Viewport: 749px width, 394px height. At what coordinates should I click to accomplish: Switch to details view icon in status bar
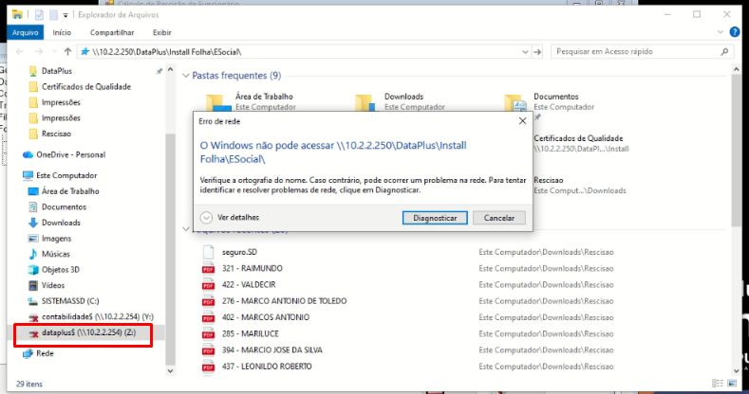click(718, 383)
